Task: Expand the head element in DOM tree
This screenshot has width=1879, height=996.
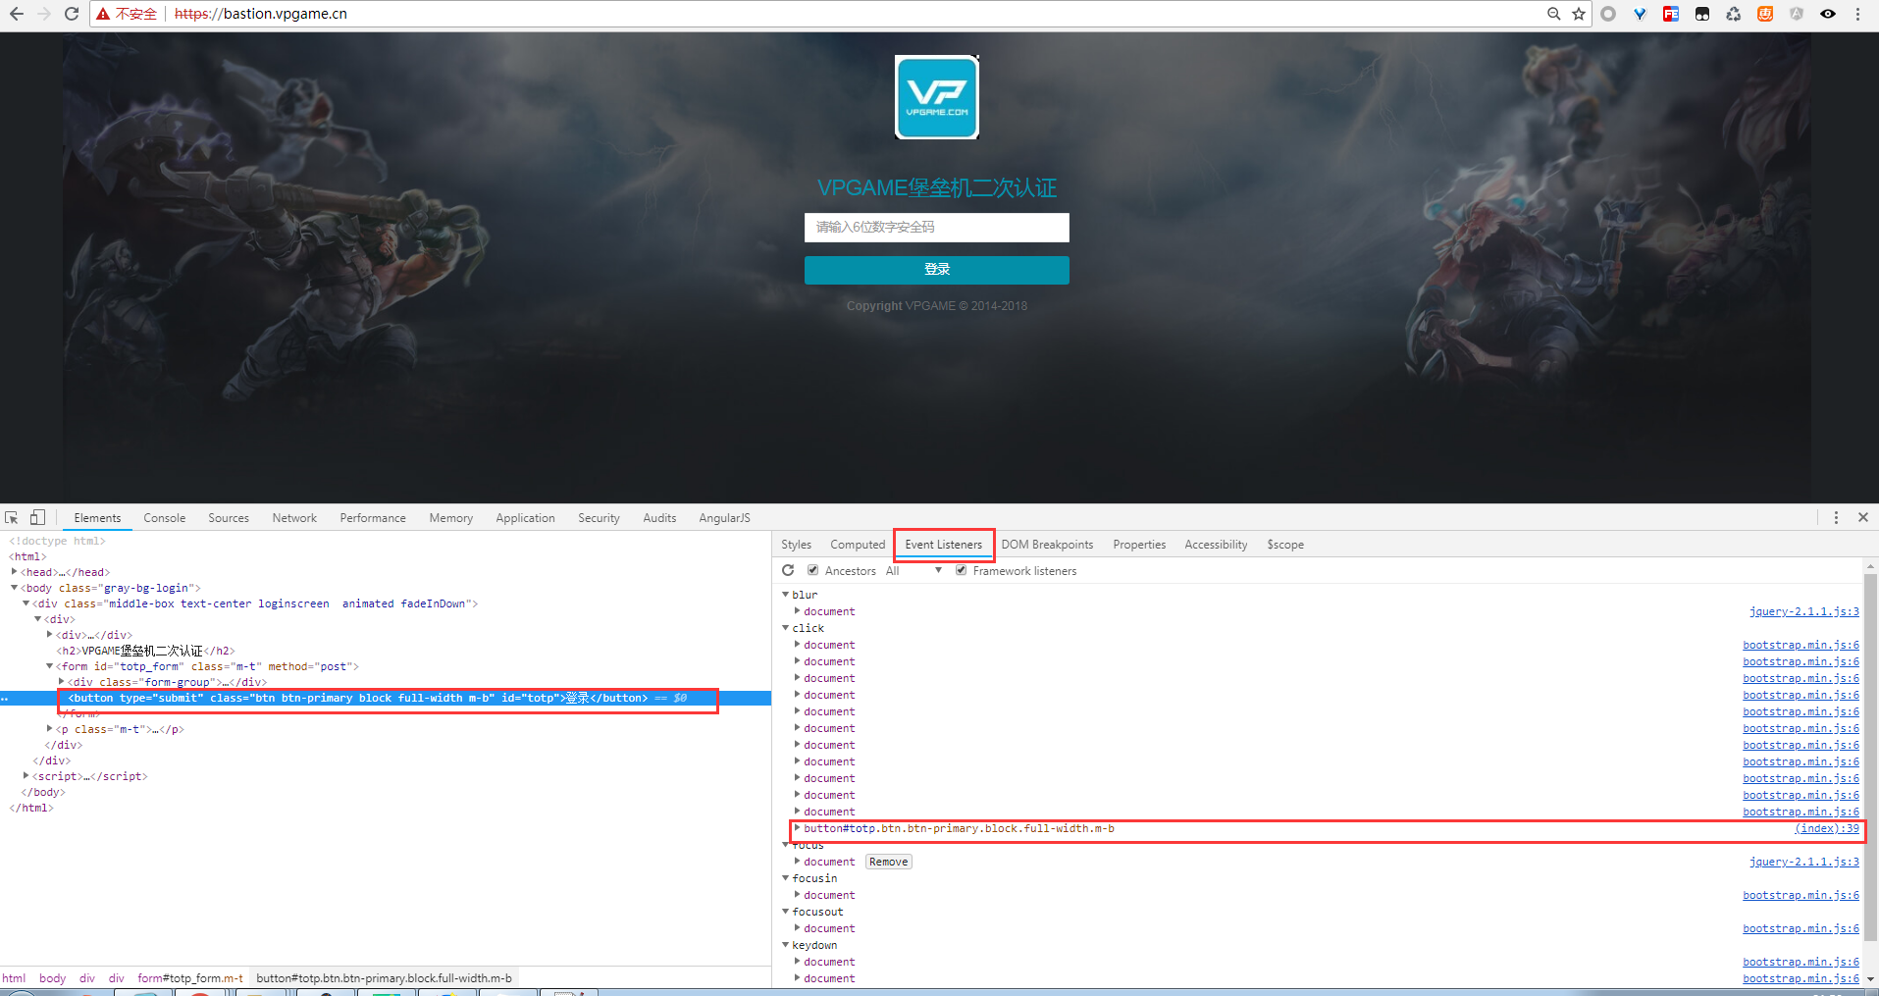Action: 15,572
